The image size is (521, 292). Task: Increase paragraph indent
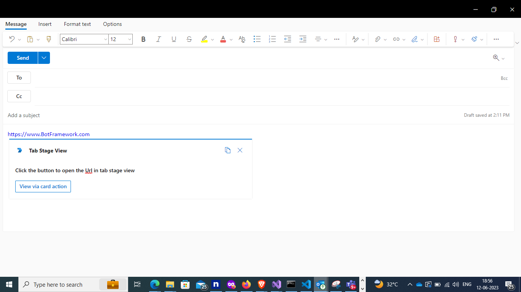pyautogui.click(x=303, y=39)
